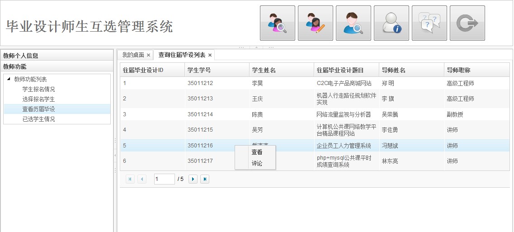The height and width of the screenshot is (232, 514).
Task: Collapse the 教师功能列表 tree node
Action: pyautogui.click(x=9, y=79)
